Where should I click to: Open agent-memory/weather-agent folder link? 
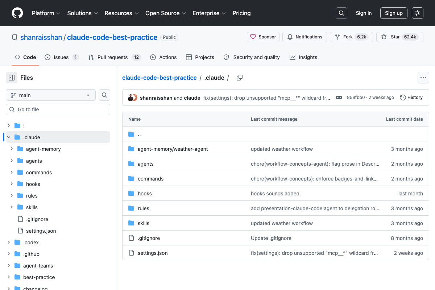(173, 149)
